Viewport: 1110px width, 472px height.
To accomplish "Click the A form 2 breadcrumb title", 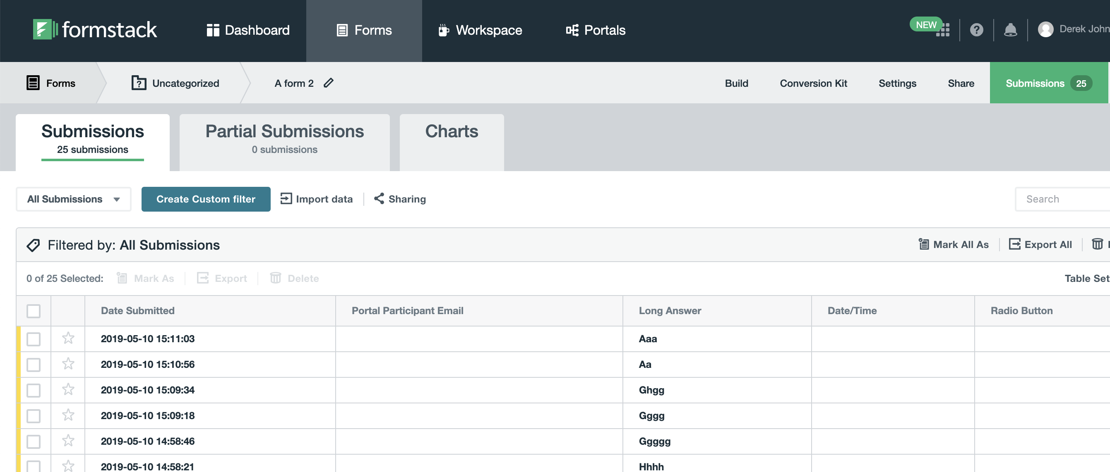I will [294, 83].
